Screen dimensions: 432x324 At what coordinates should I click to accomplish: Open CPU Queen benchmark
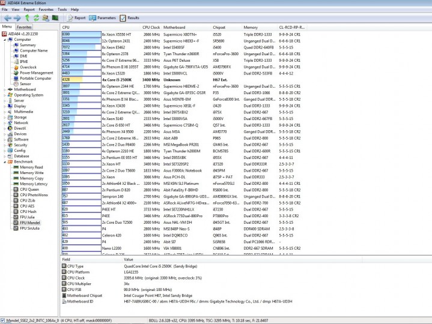click(29, 190)
